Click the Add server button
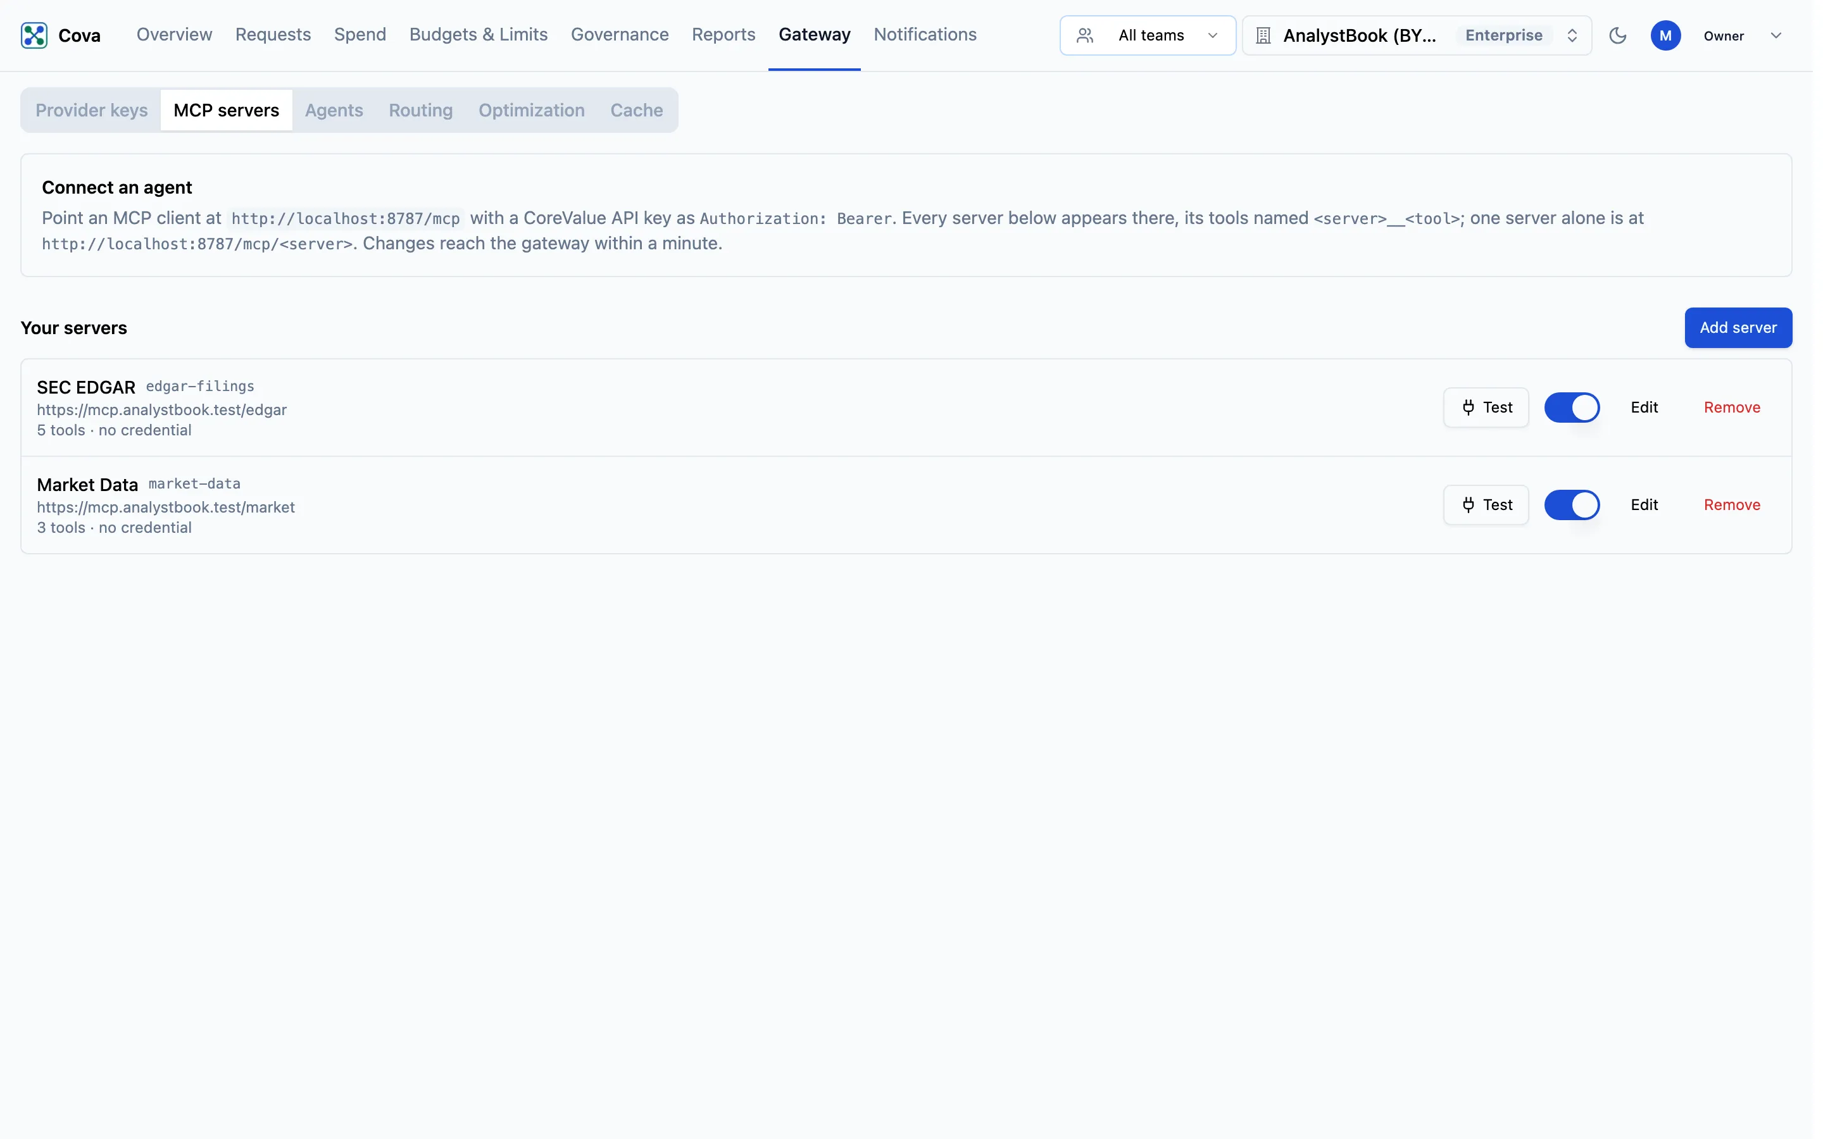This screenshot has width=1823, height=1139. (x=1738, y=328)
